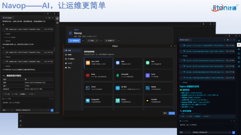Screen dimensions: 241x135
Task: Open the model dropdown in right agent window
Action: coord(211,132)
